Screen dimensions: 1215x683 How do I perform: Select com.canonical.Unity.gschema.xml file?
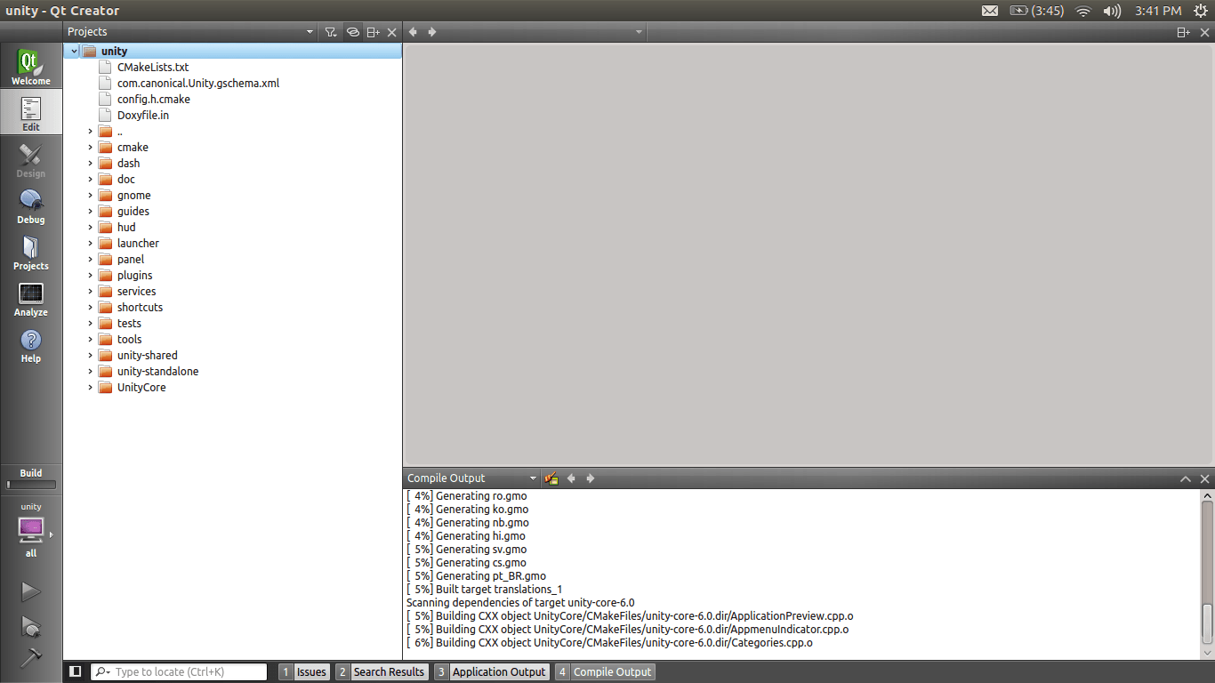click(x=198, y=84)
